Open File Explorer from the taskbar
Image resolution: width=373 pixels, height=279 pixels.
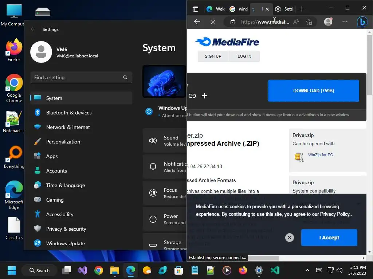click(115, 270)
